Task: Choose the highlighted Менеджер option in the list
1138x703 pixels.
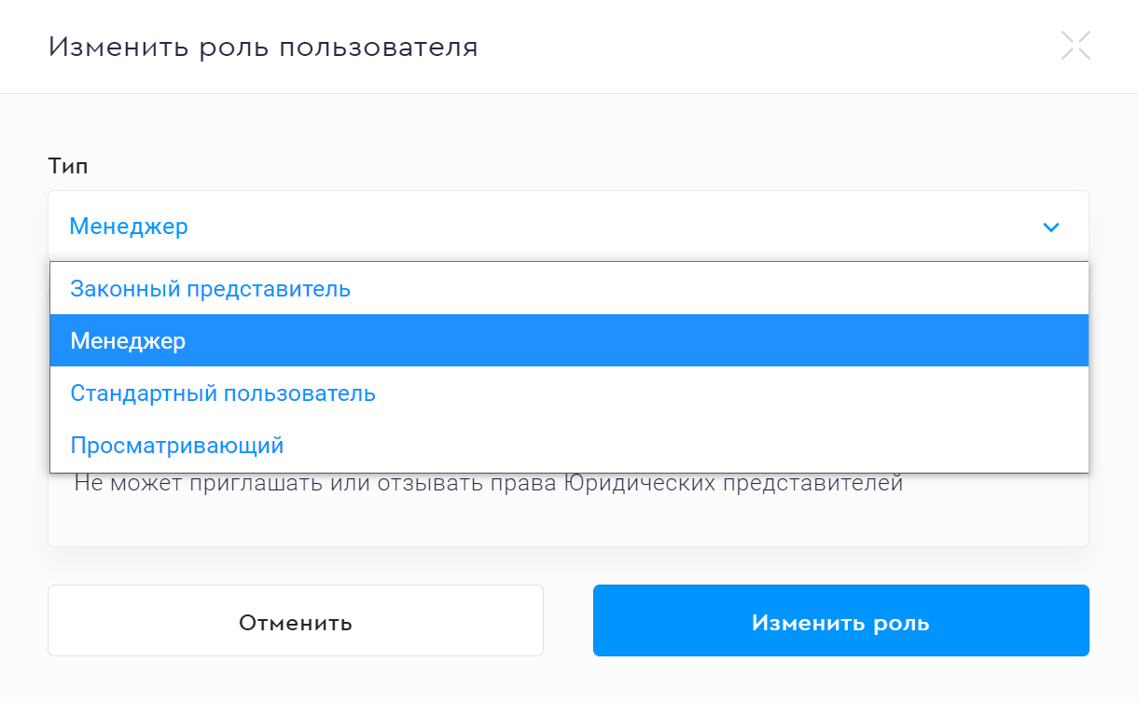Action: pos(129,341)
